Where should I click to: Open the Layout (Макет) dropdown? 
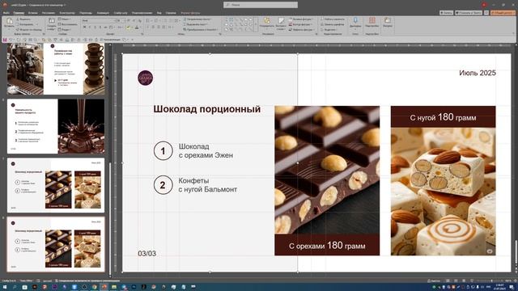pos(65,19)
